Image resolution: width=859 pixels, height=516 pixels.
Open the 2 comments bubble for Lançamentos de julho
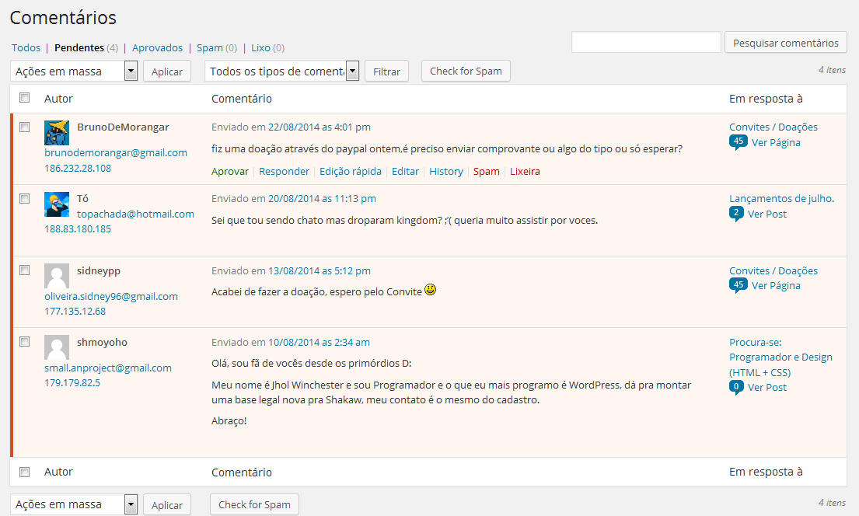736,214
